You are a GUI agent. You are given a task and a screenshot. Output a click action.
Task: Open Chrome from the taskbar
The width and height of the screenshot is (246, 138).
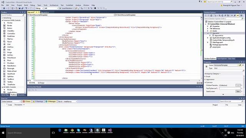pyautogui.click(x=72, y=130)
